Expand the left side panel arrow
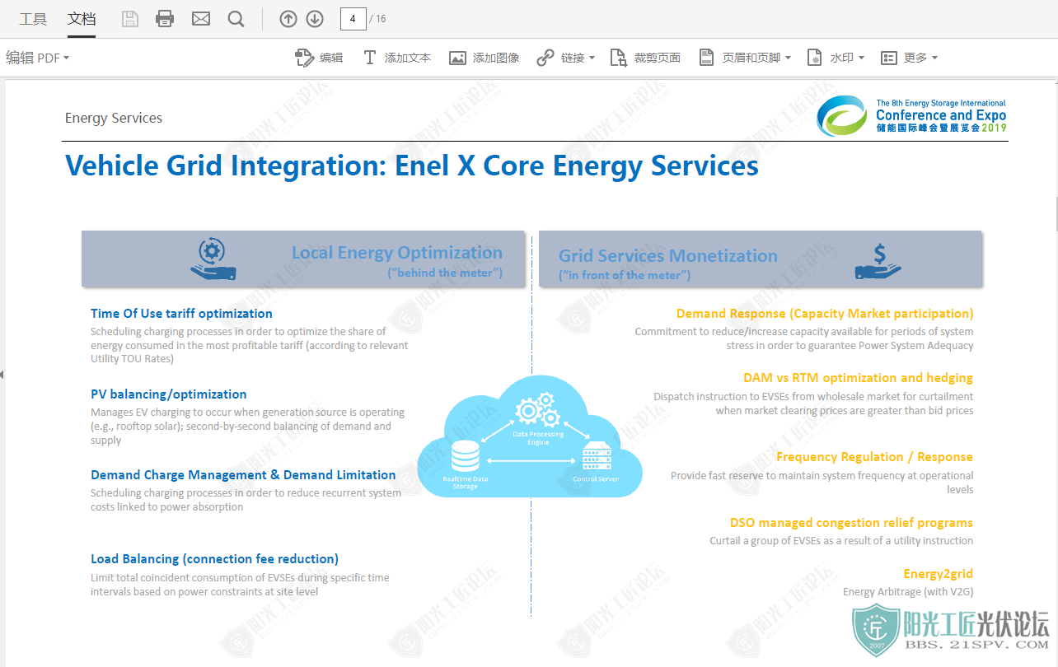Screen dimensions: 1058x667 [2, 375]
